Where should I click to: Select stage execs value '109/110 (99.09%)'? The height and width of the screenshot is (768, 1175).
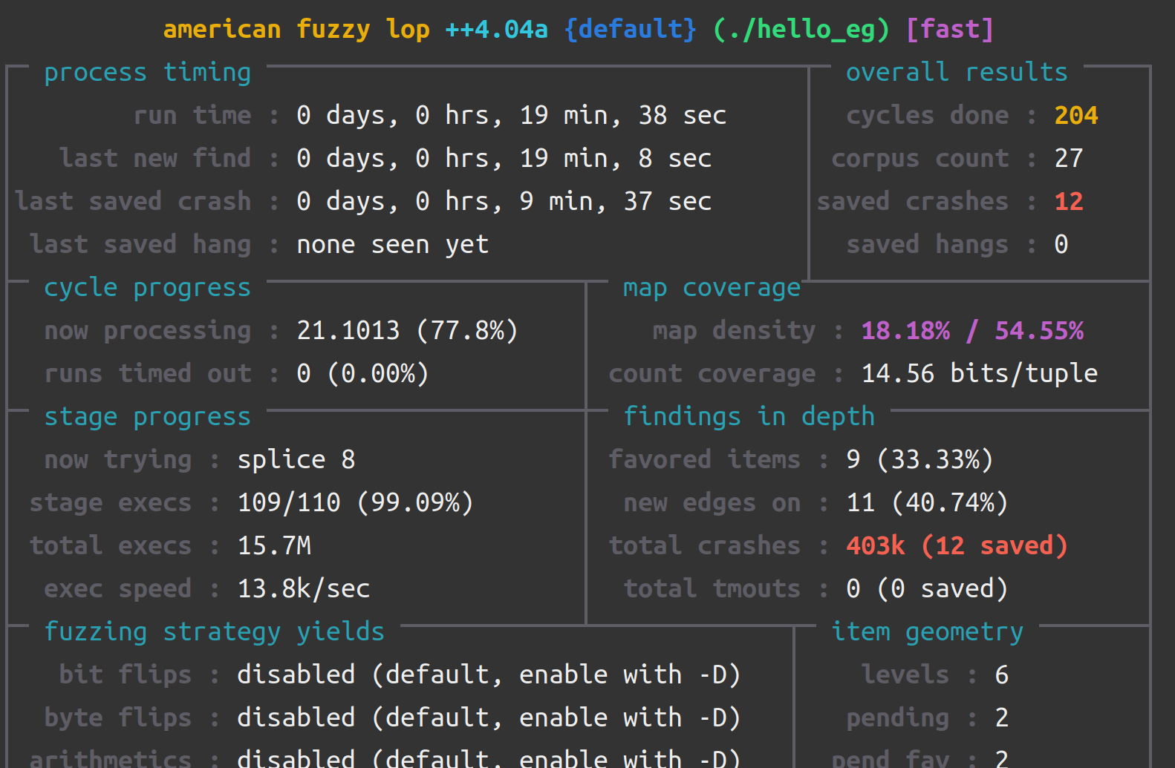point(356,503)
